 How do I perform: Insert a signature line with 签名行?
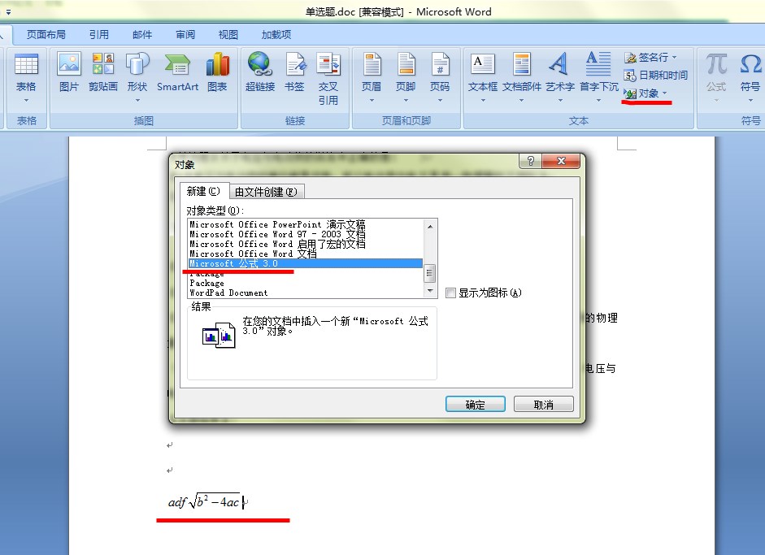(646, 58)
